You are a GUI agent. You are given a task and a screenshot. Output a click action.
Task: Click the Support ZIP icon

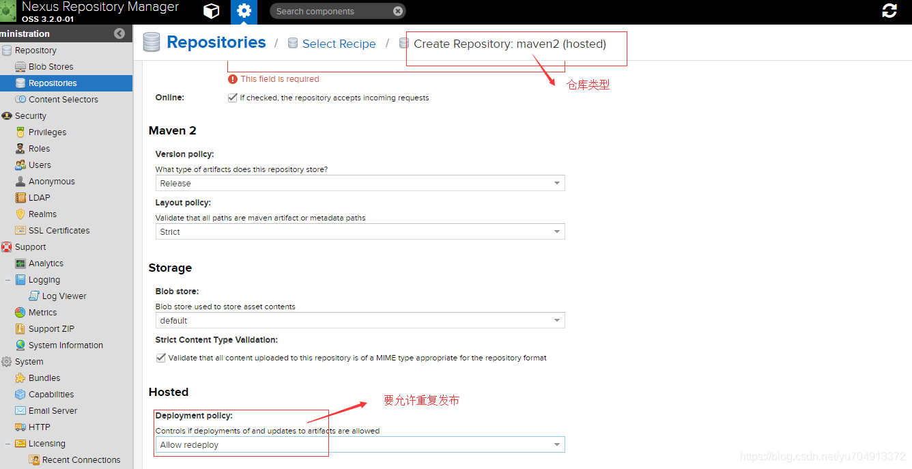(x=20, y=329)
